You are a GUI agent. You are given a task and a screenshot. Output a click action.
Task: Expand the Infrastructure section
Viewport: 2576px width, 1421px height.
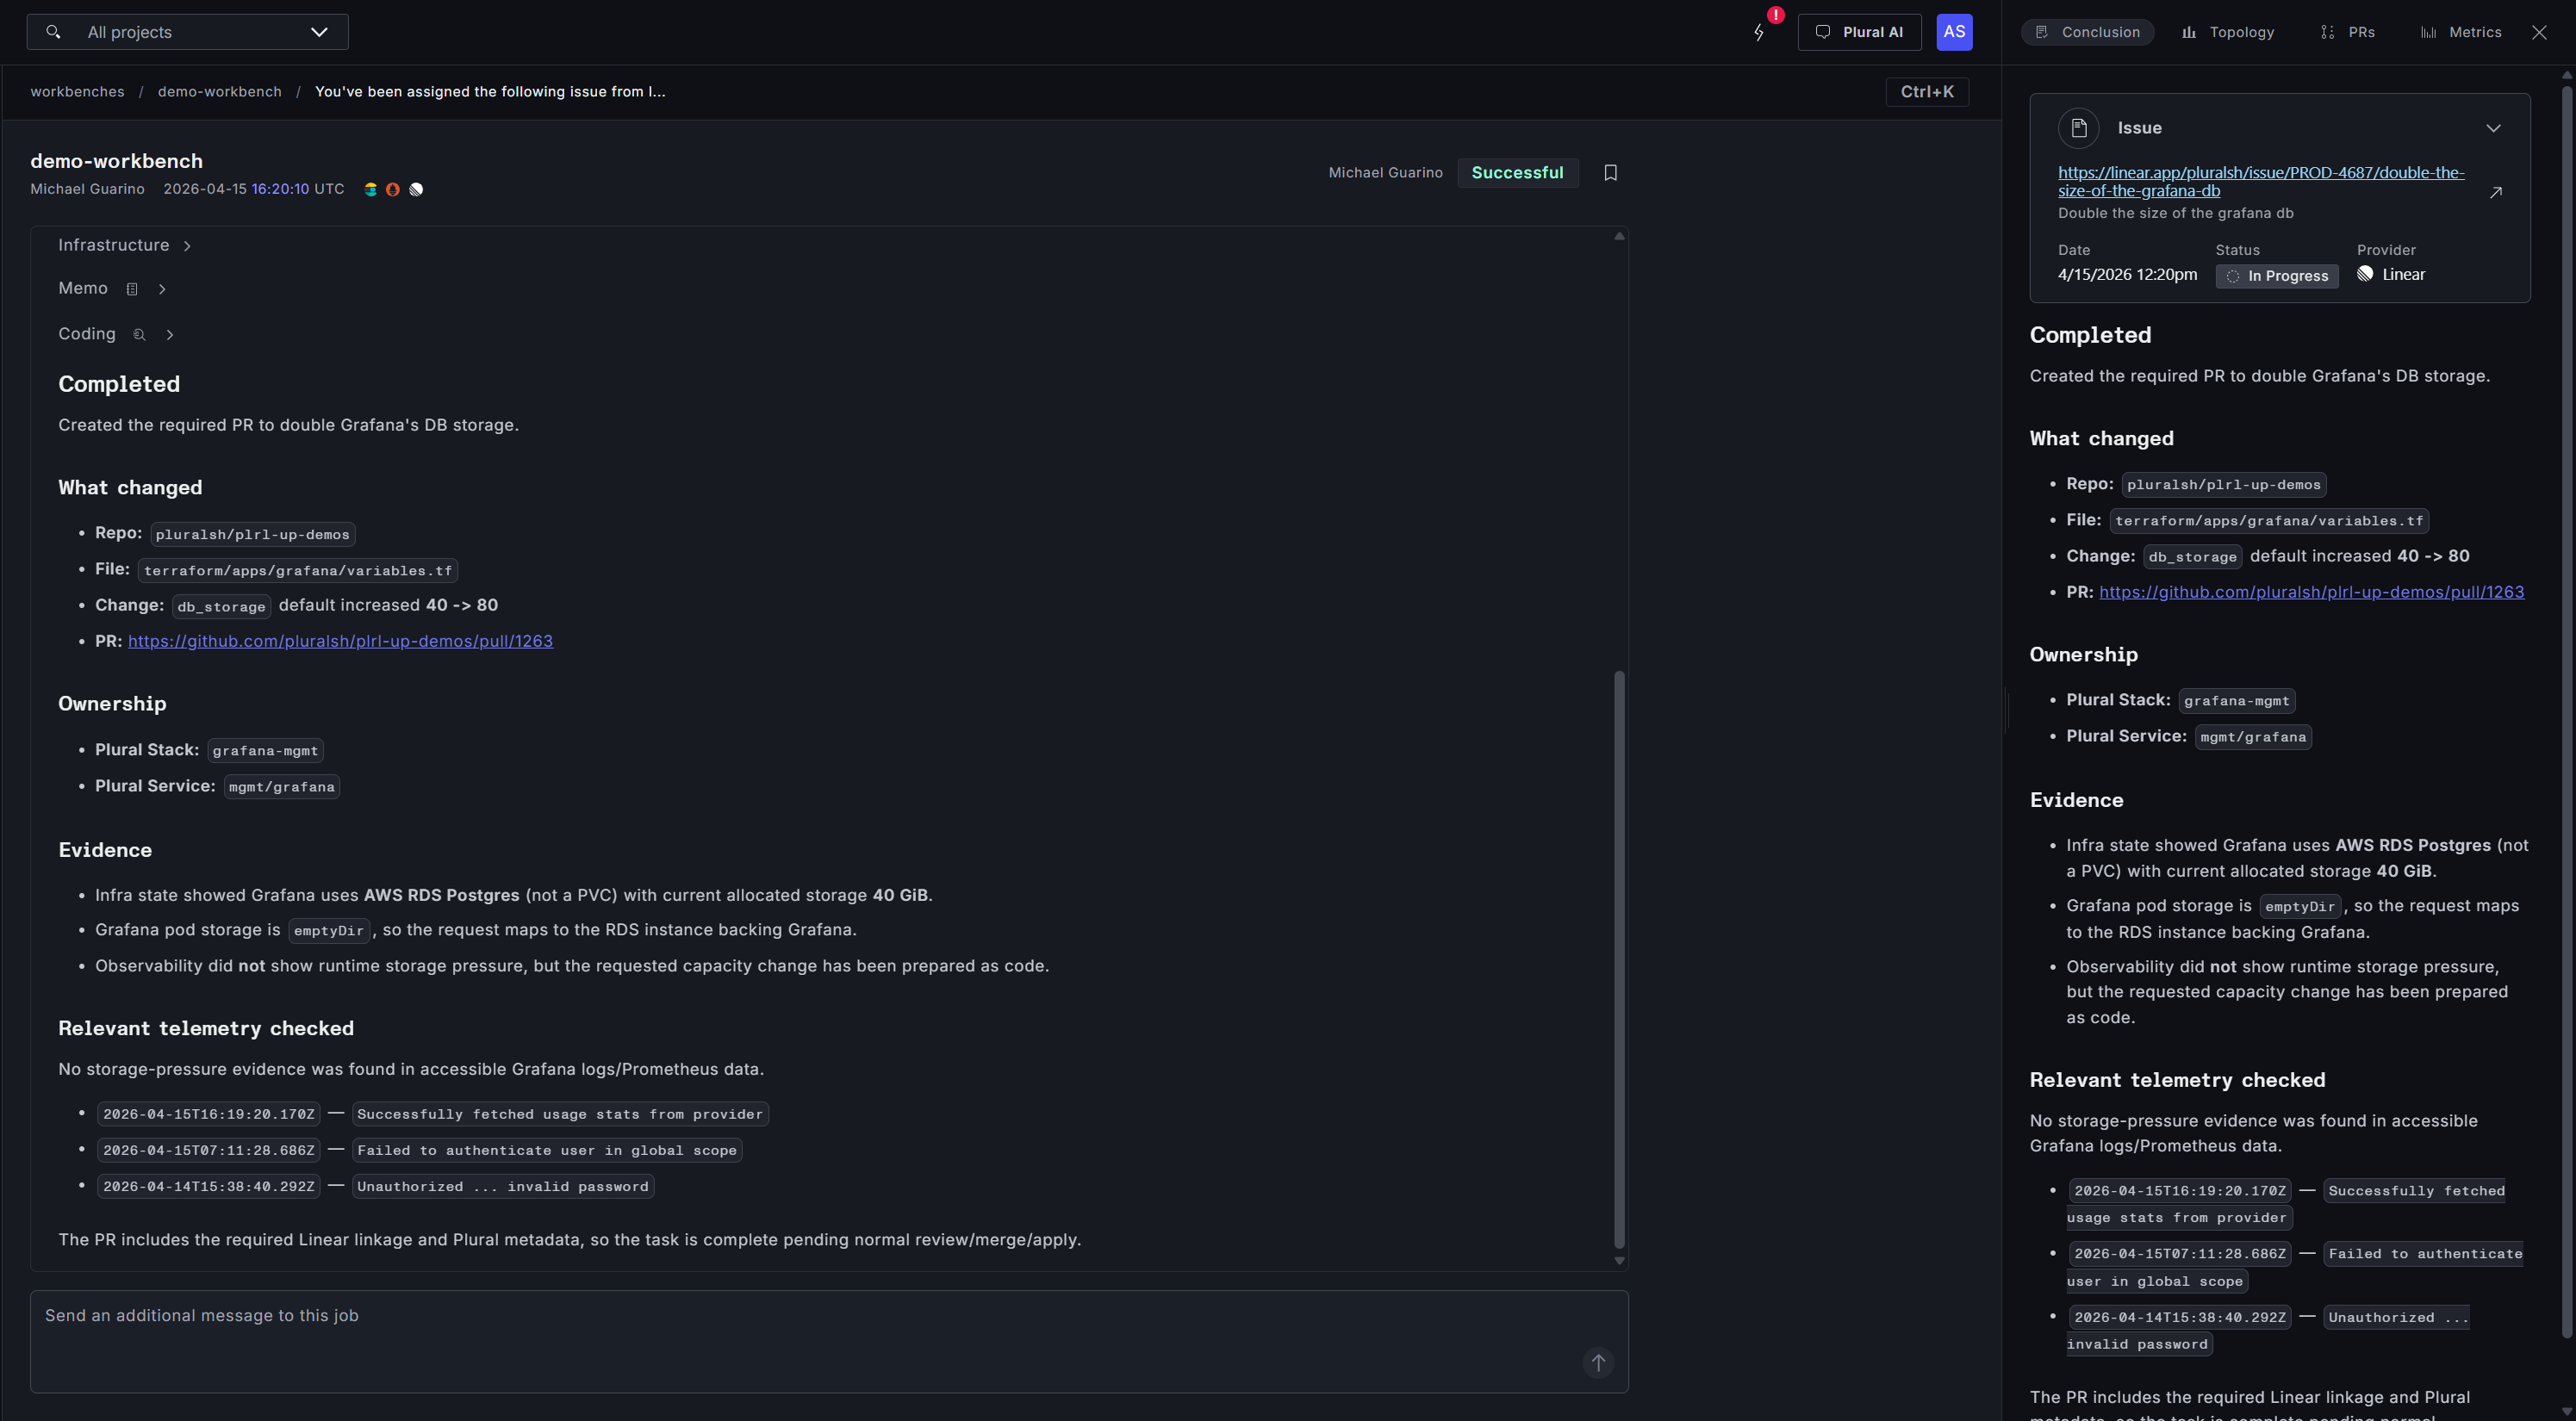187,245
